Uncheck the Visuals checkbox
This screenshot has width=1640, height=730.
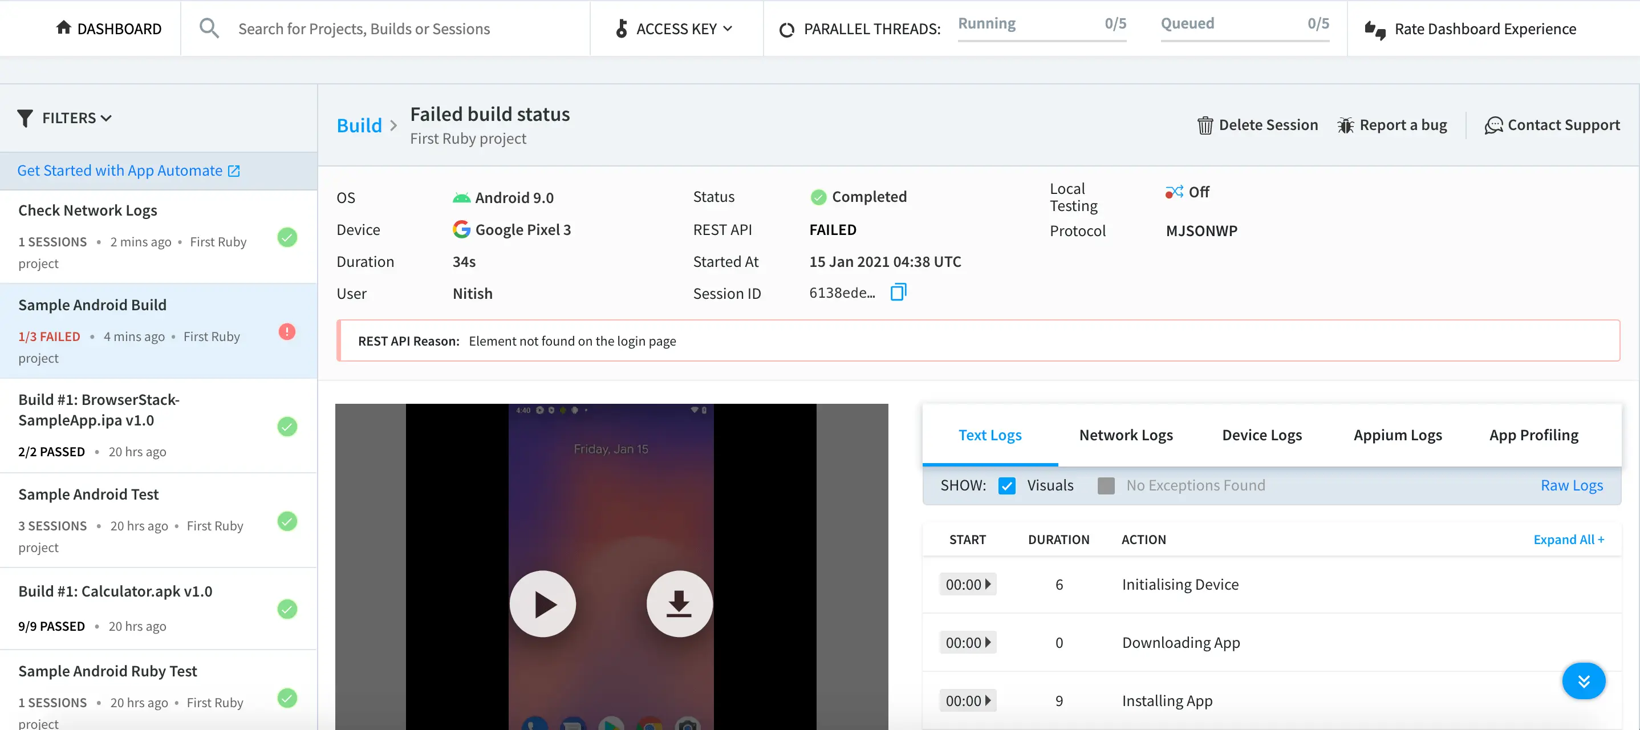click(x=1007, y=486)
